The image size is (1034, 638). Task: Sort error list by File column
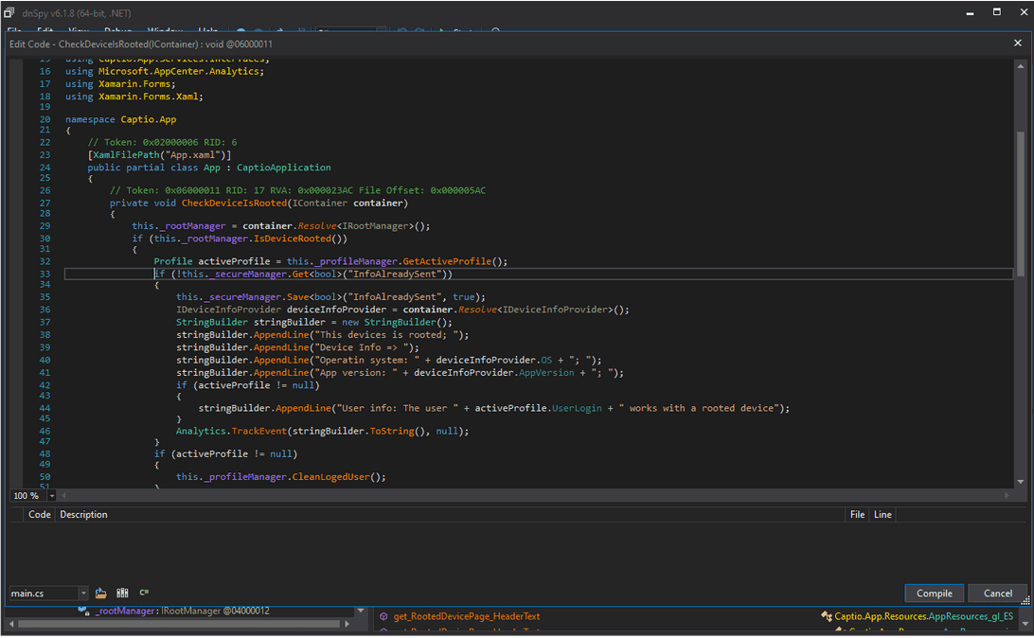click(x=857, y=515)
